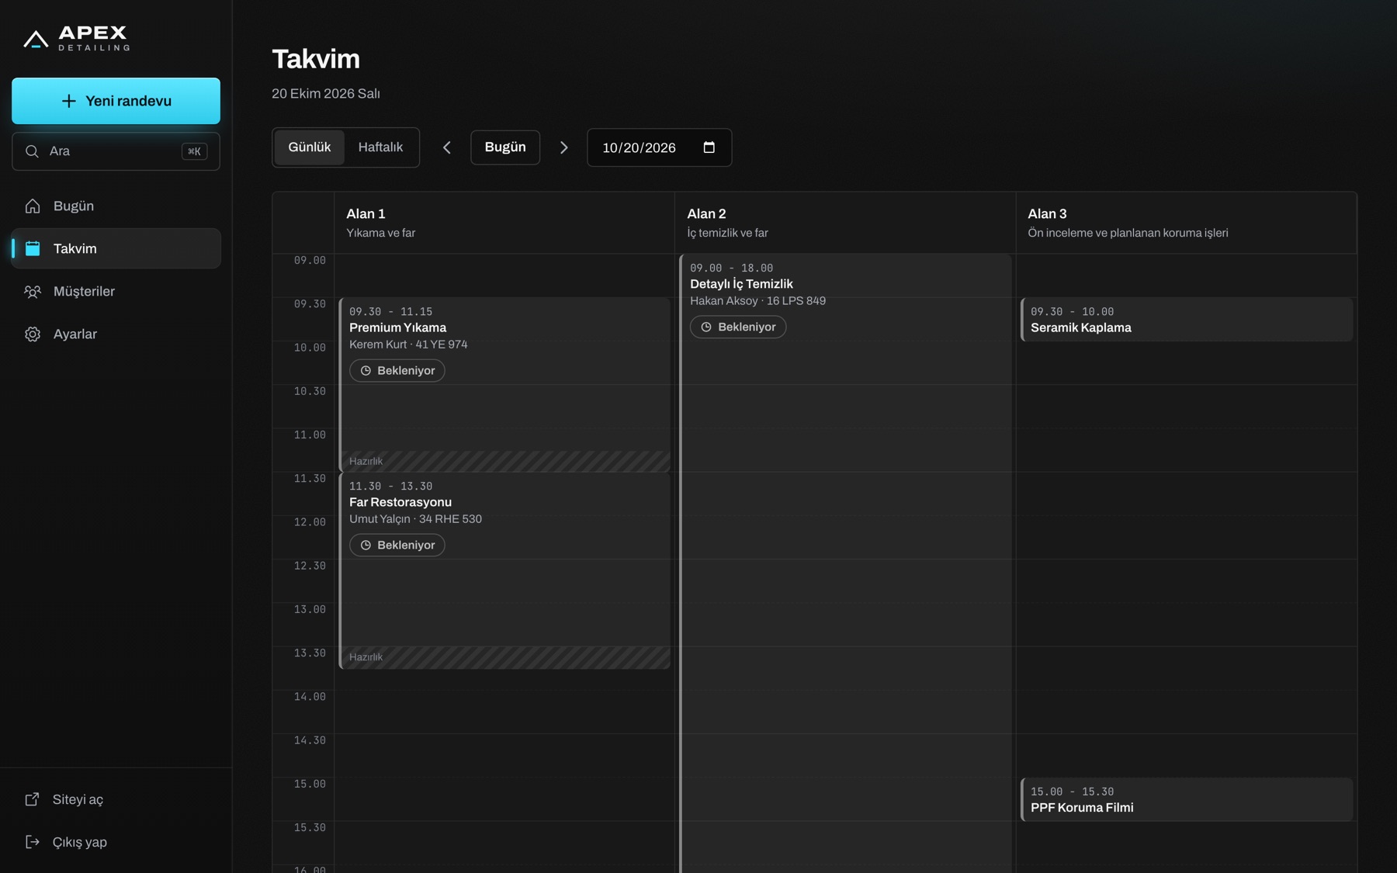Image resolution: width=1397 pixels, height=873 pixels.
Task: Open Bugün in the sidebar
Action: tap(116, 206)
